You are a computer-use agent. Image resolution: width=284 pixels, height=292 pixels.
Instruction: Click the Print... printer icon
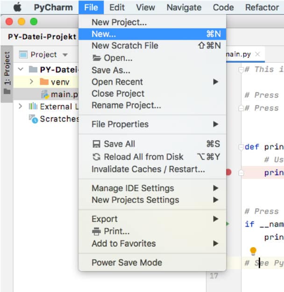point(97,231)
